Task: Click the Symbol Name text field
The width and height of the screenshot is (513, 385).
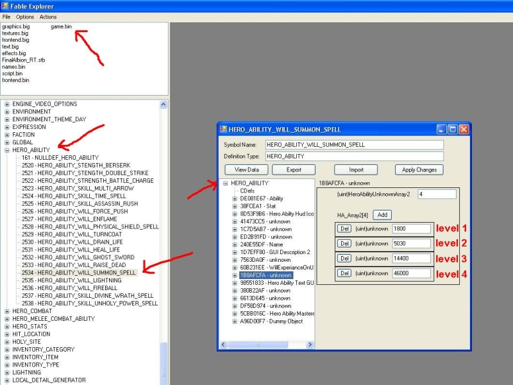Action: 354,145
